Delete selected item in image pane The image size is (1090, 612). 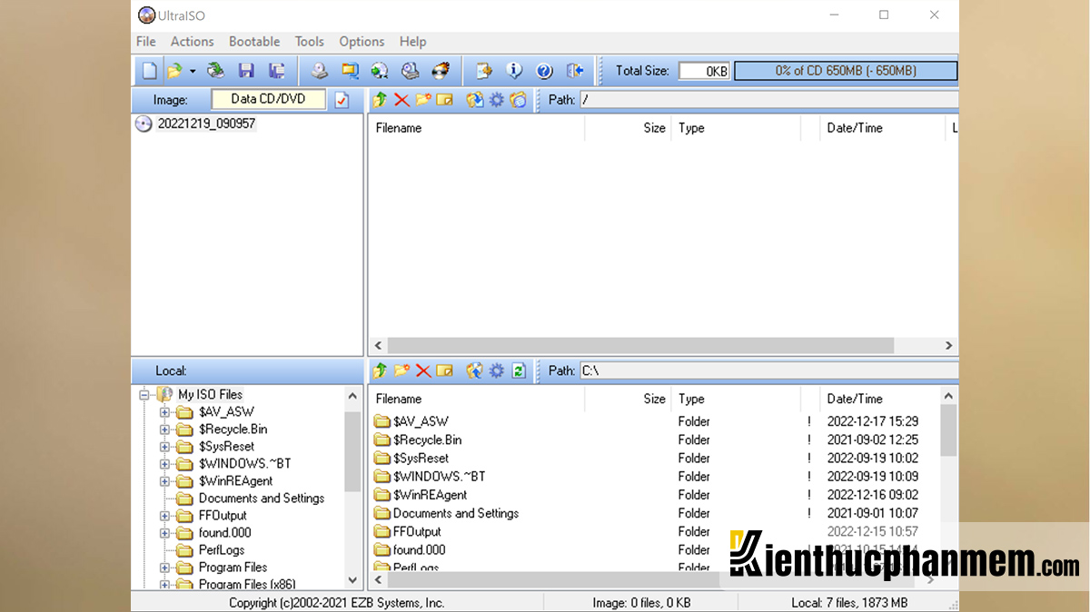point(401,100)
